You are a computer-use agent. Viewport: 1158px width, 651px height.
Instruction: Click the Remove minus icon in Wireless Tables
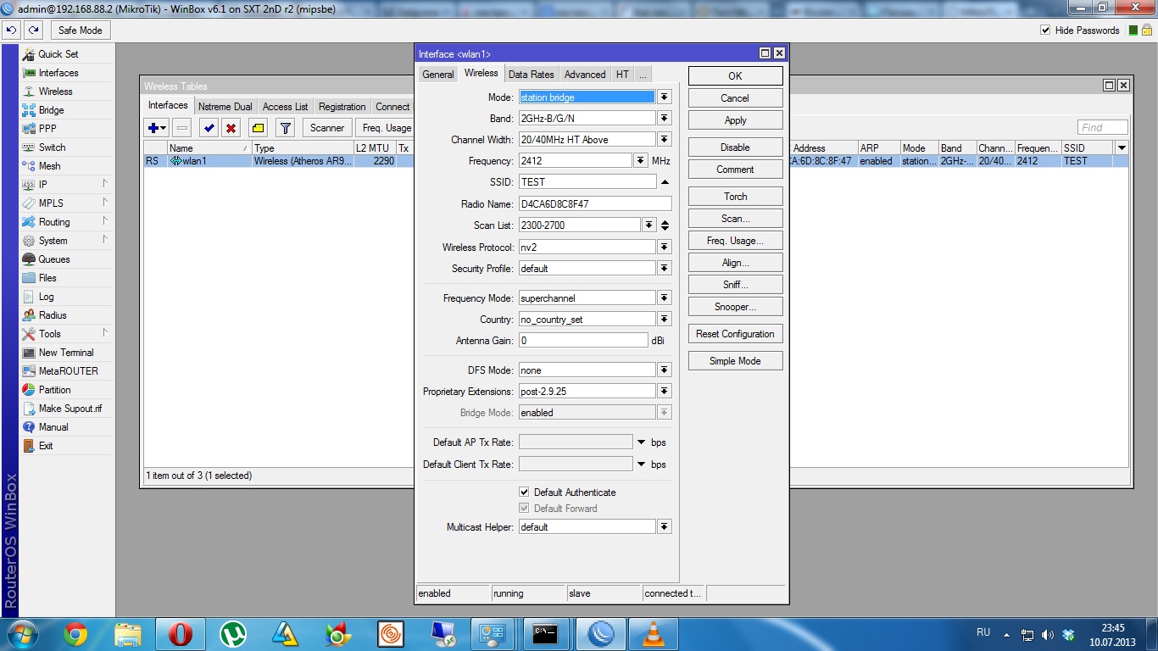pos(181,128)
